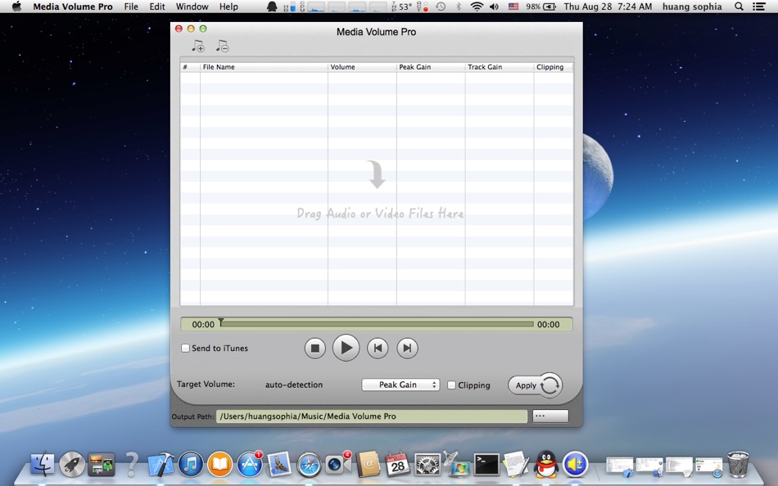Sort by the Track Gain column header
This screenshot has width=778, height=486.
point(500,67)
